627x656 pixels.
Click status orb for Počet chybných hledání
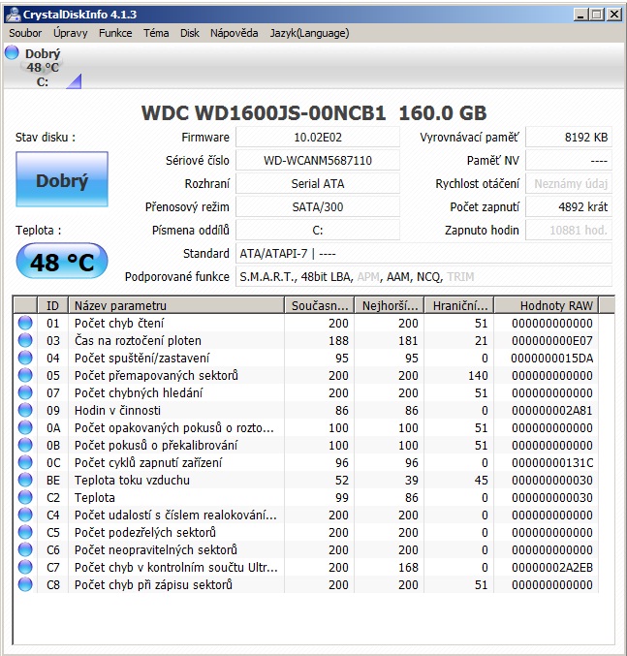click(25, 392)
